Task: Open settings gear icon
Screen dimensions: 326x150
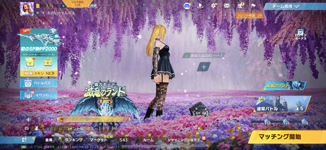Action: pos(214,6)
